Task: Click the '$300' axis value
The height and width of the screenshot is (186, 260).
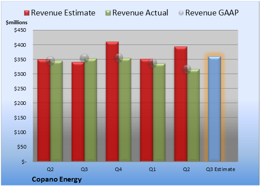Action: pyautogui.click(x=20, y=74)
